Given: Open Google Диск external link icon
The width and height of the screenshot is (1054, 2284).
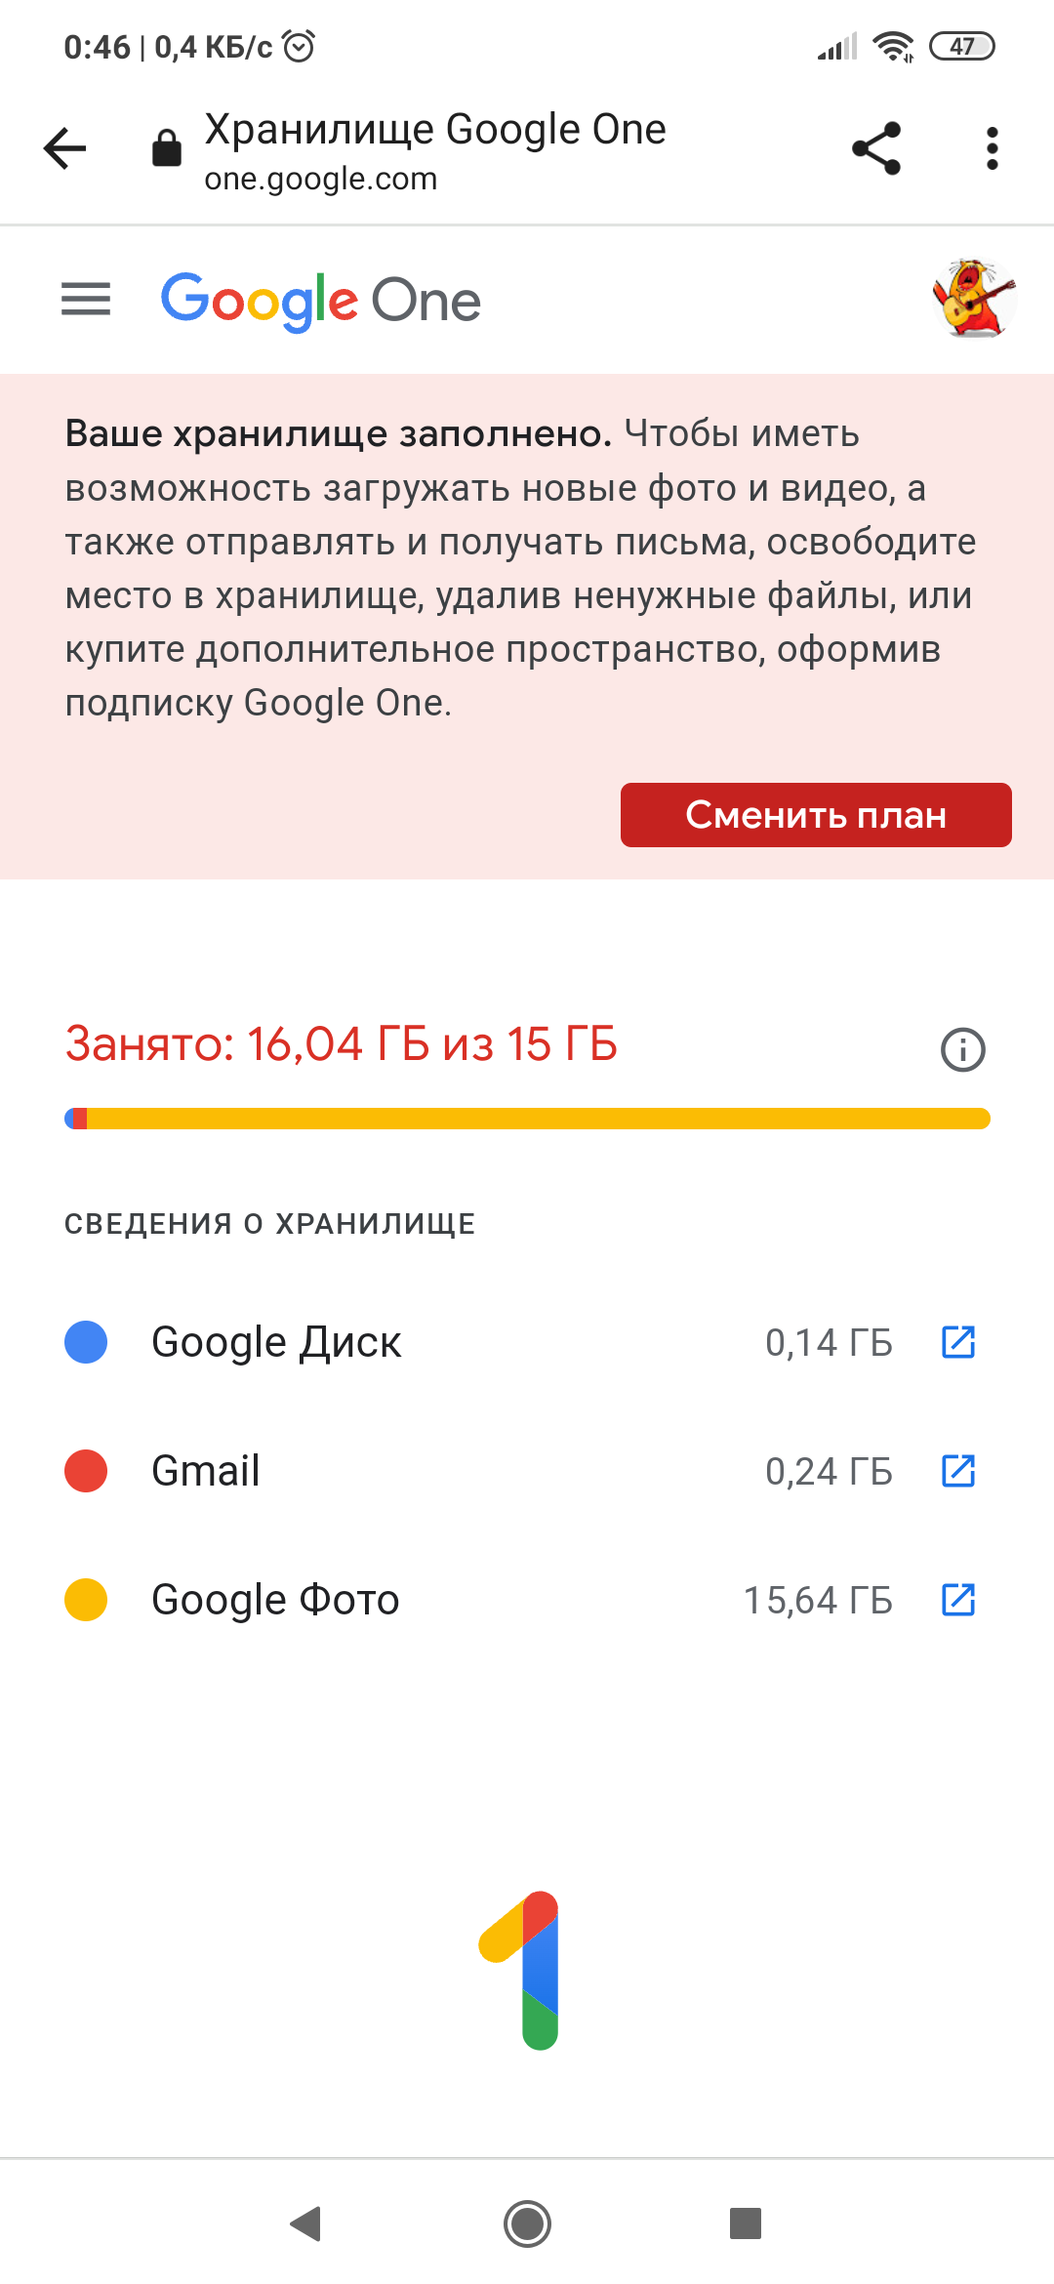Looking at the screenshot, I should coord(958,1342).
